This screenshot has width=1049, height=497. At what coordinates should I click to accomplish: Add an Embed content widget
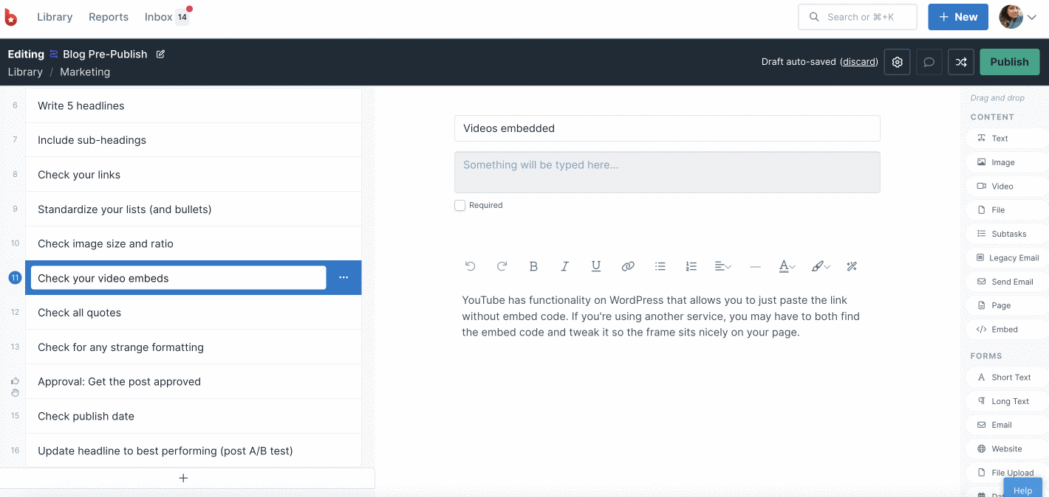click(x=1008, y=330)
